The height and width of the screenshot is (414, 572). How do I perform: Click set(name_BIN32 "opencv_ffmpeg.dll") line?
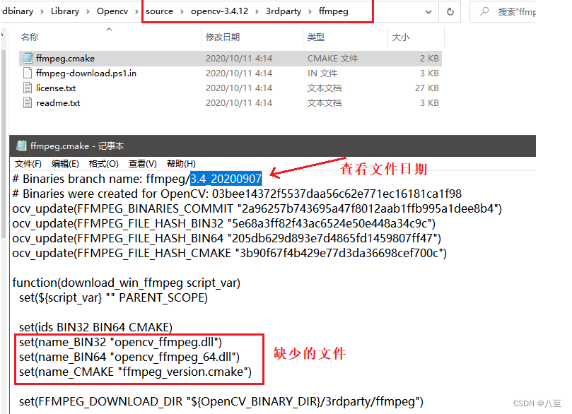coord(120,342)
